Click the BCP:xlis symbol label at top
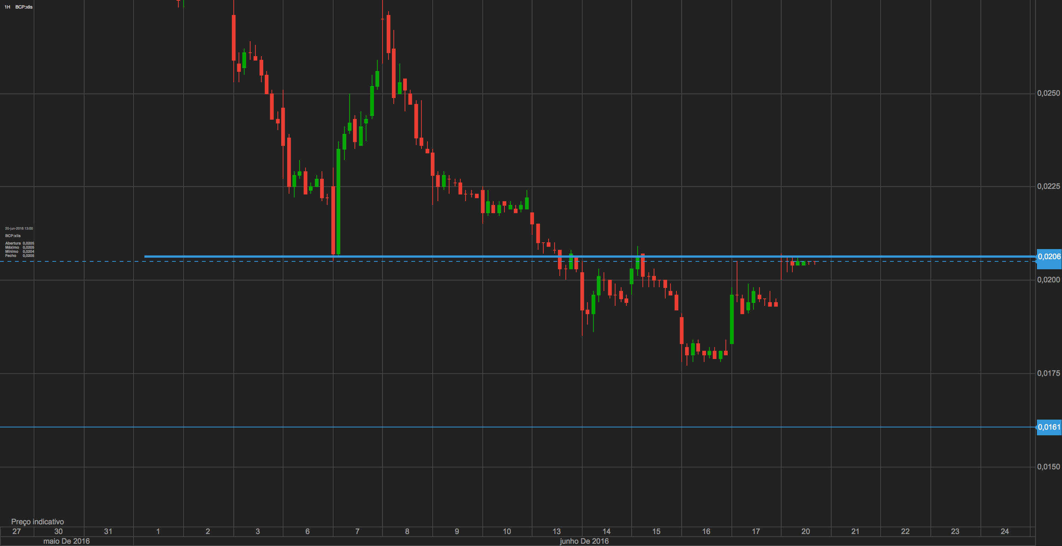The height and width of the screenshot is (546, 1062). tap(24, 7)
